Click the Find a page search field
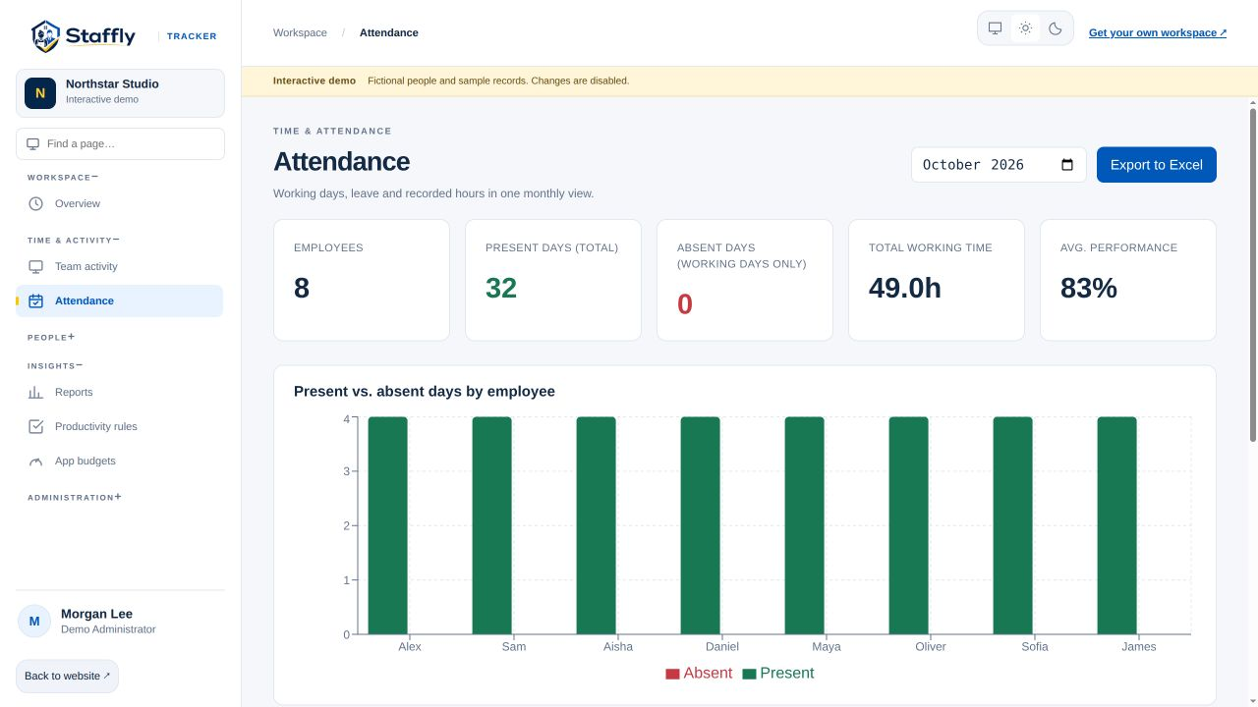1258x707 pixels. pyautogui.click(x=120, y=143)
